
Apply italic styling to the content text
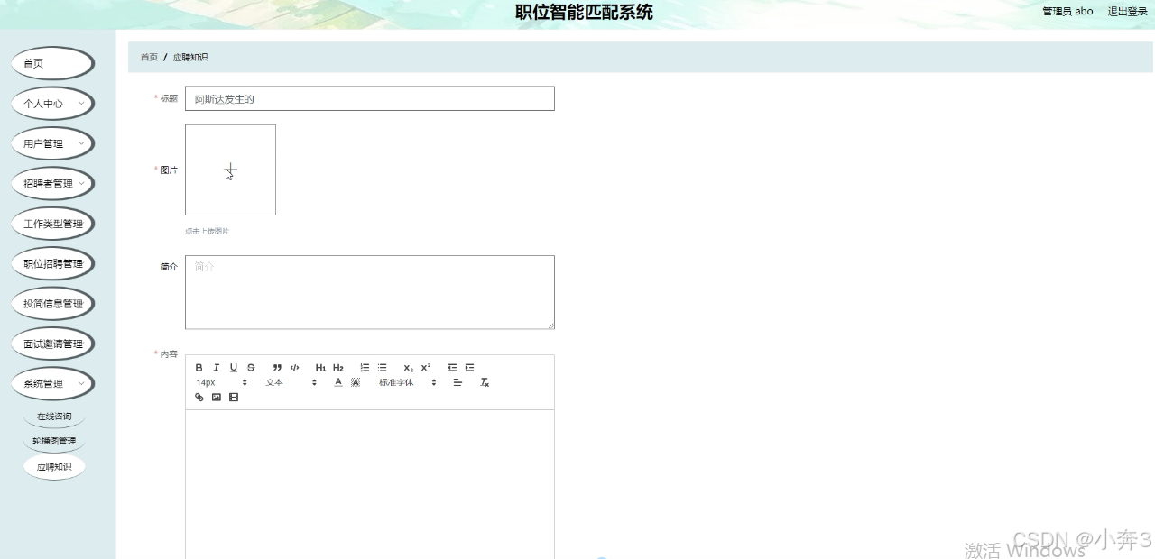216,368
